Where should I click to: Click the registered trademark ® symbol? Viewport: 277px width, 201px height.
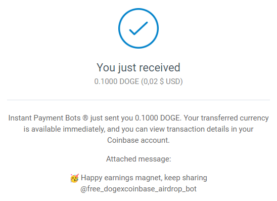[85, 118]
